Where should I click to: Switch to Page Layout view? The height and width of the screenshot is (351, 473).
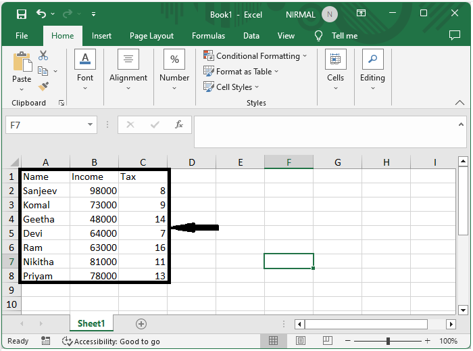coord(301,341)
